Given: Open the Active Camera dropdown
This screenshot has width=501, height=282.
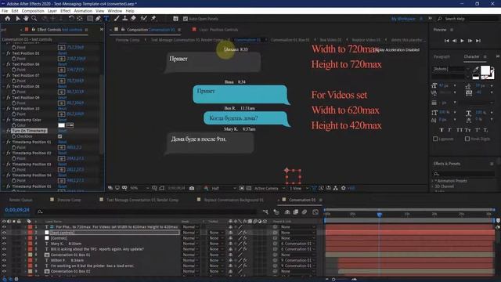Looking at the screenshot, I should [x=269, y=188].
